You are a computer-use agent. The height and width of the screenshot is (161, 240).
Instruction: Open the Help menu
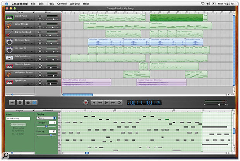86,3
